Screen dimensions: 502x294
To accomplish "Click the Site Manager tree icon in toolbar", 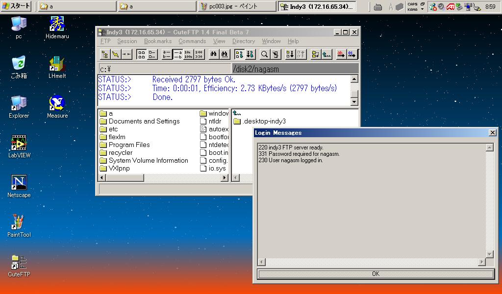I will (104, 54).
